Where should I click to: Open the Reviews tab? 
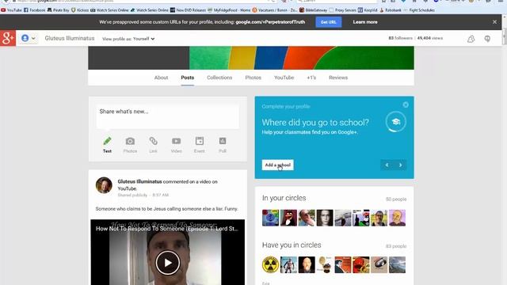pos(338,78)
